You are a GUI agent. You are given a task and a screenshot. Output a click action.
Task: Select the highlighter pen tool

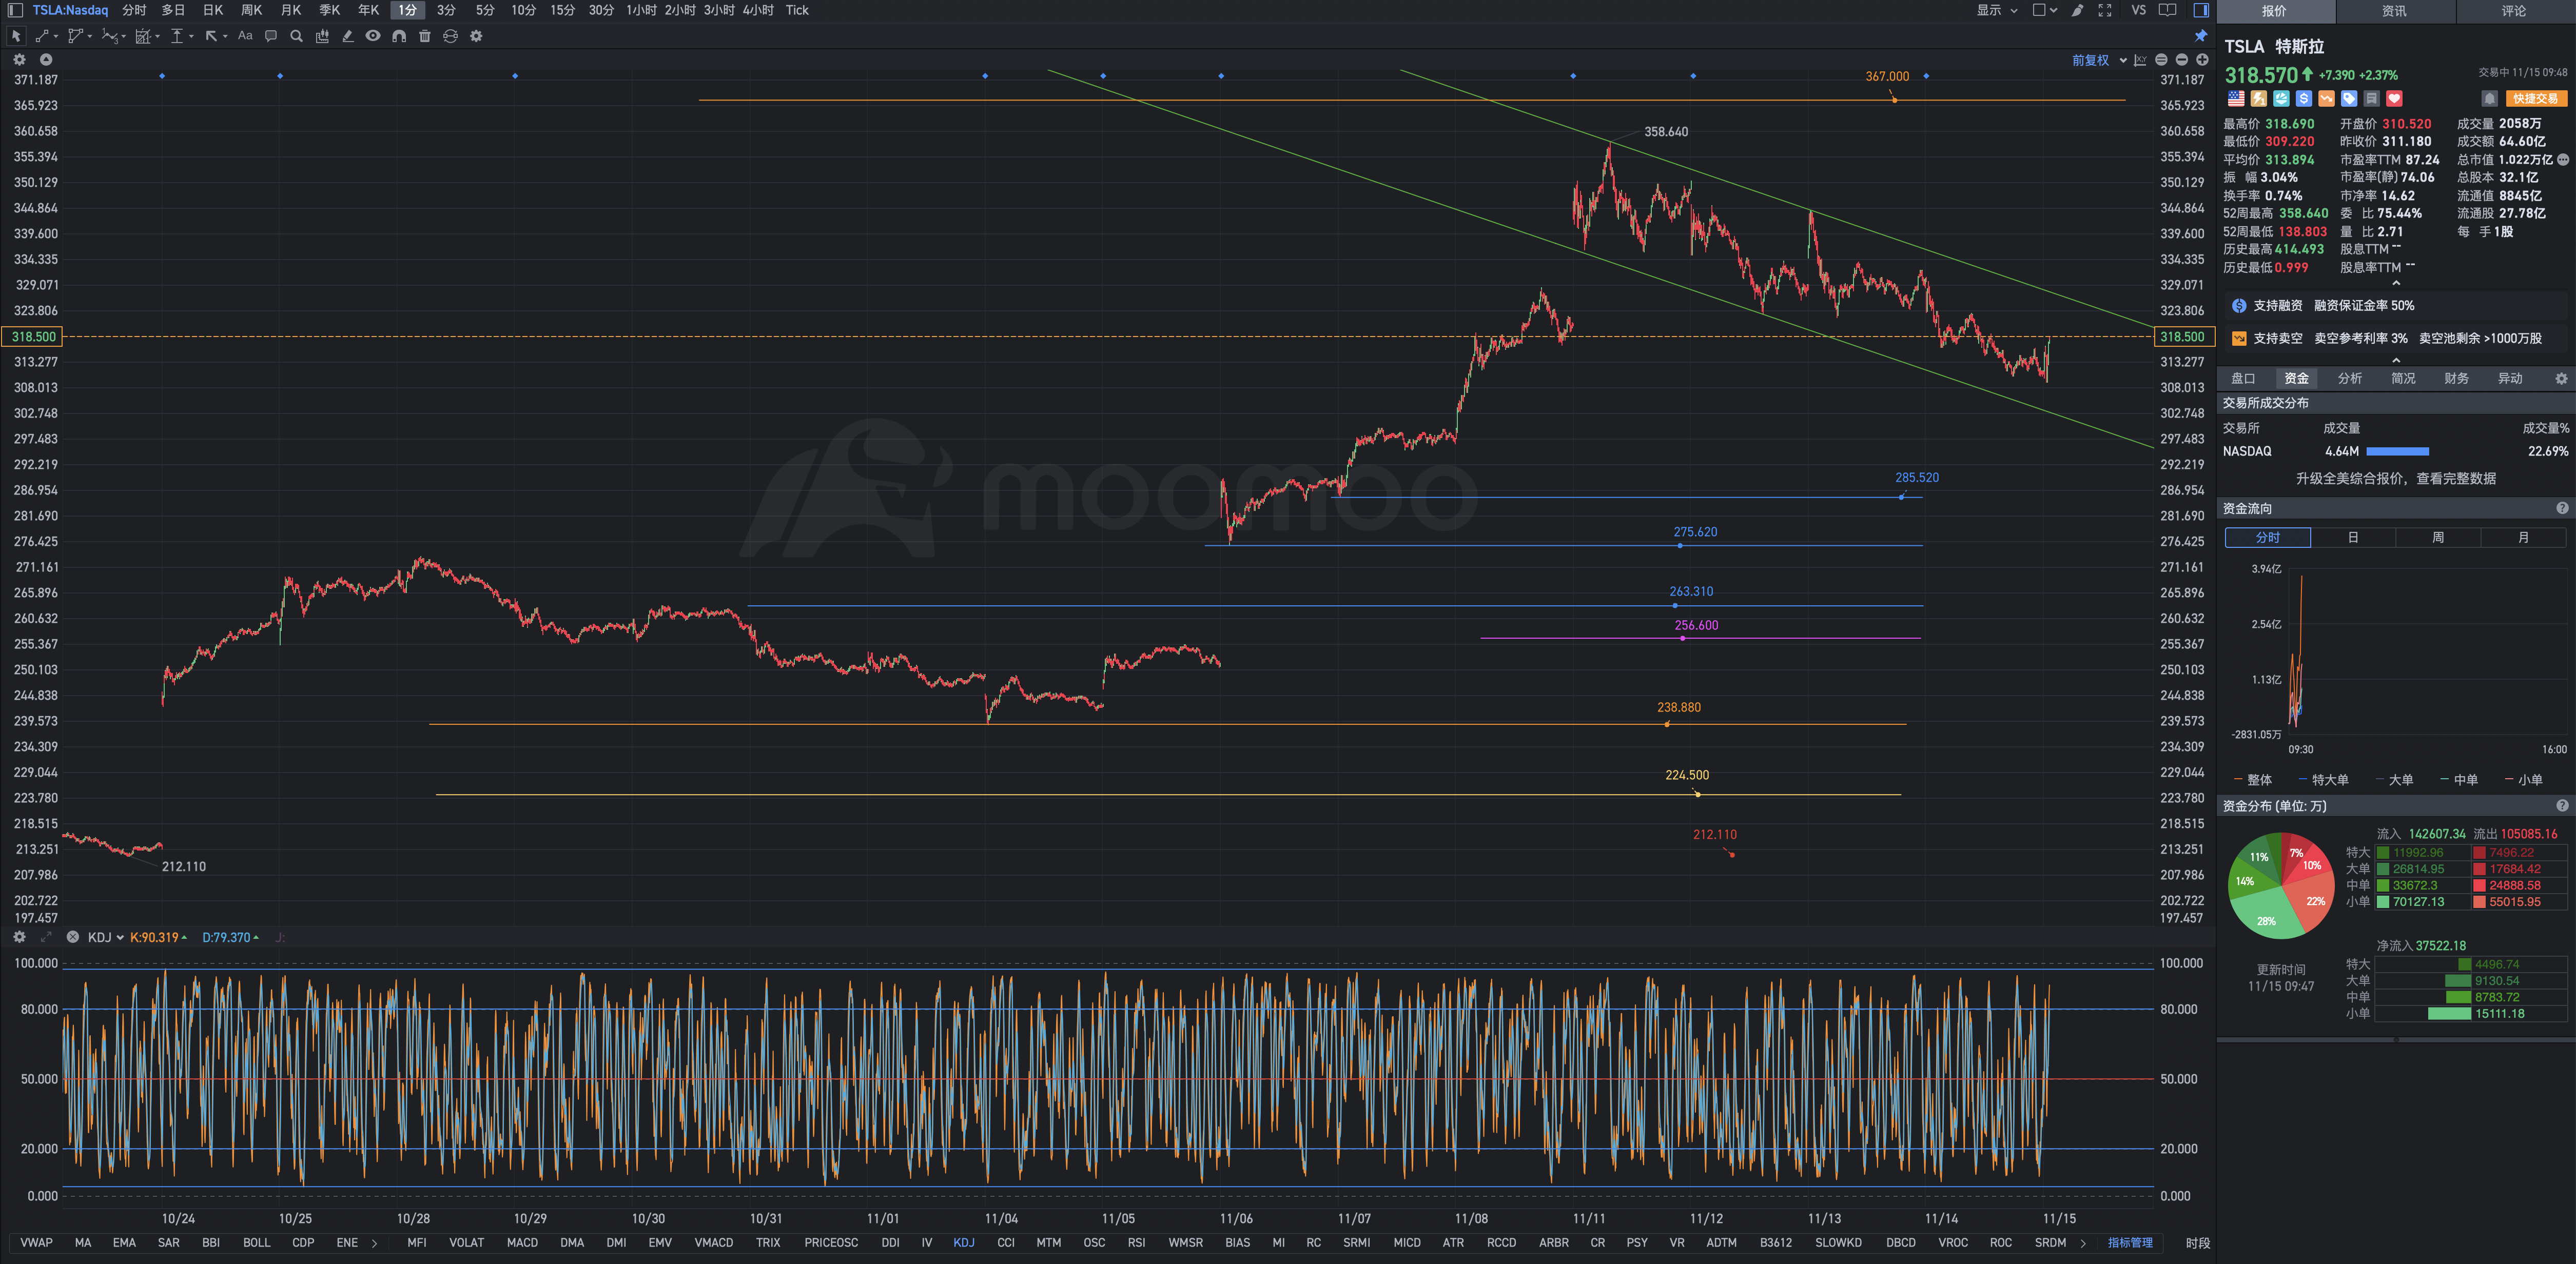coord(347,36)
